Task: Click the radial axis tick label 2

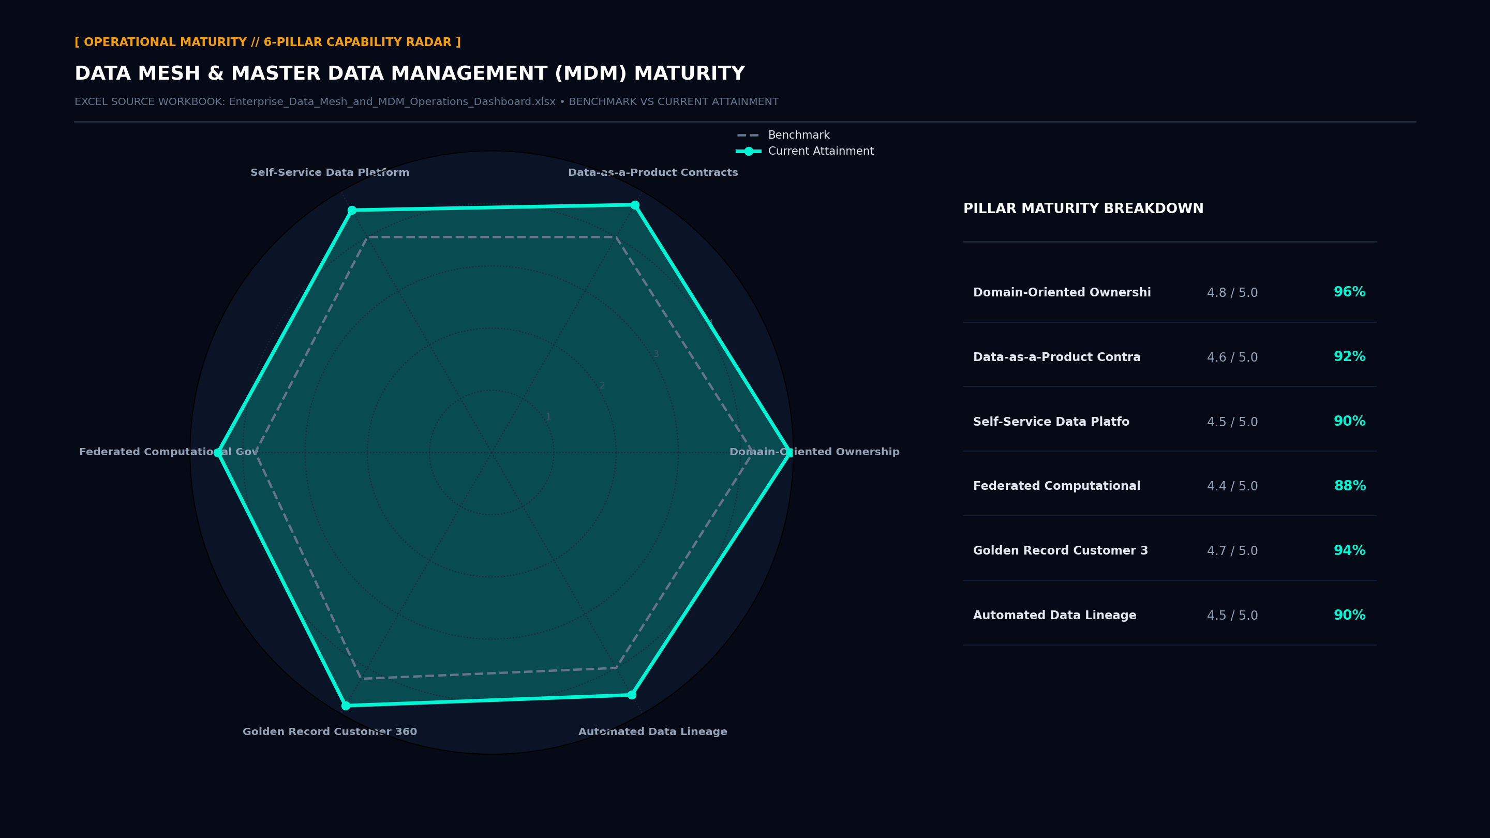Action: point(602,386)
